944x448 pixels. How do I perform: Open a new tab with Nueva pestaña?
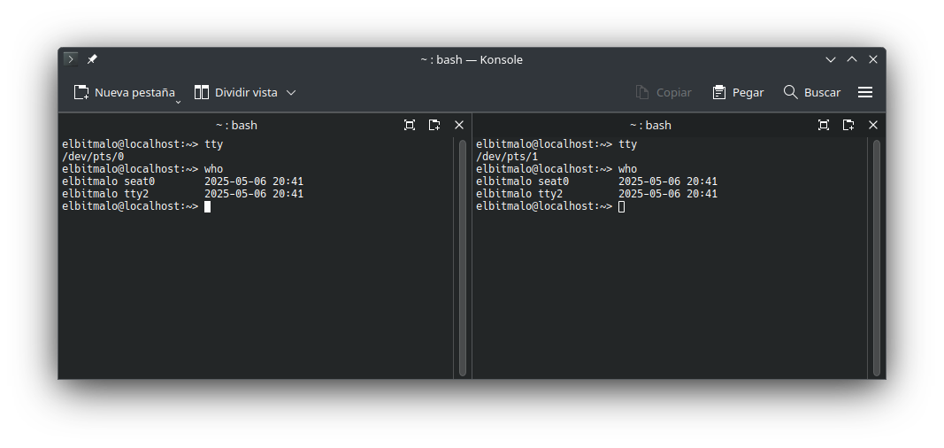(125, 92)
